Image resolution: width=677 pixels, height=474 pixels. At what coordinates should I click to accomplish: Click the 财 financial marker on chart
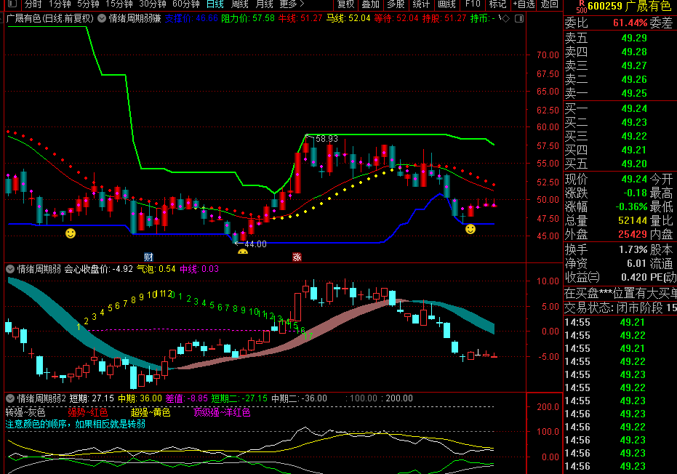click(x=148, y=257)
